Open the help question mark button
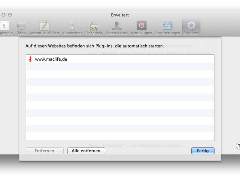This screenshot has height=180, width=240. click(238, 146)
